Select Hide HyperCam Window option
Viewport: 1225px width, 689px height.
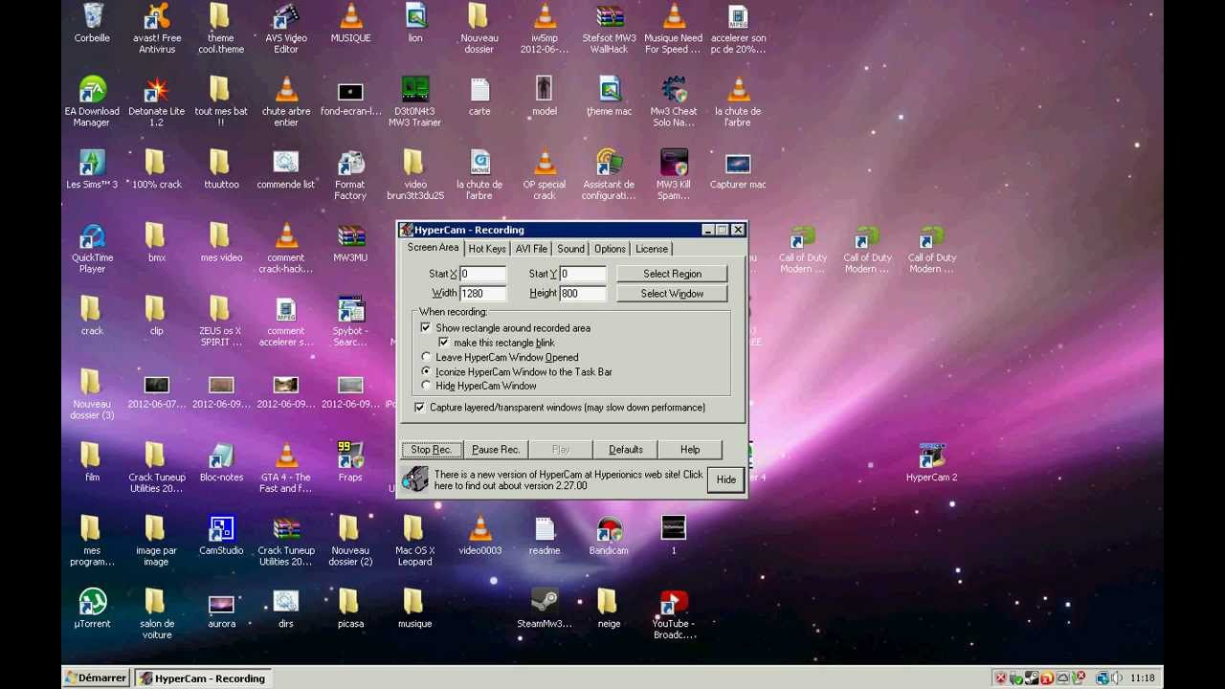tap(427, 386)
